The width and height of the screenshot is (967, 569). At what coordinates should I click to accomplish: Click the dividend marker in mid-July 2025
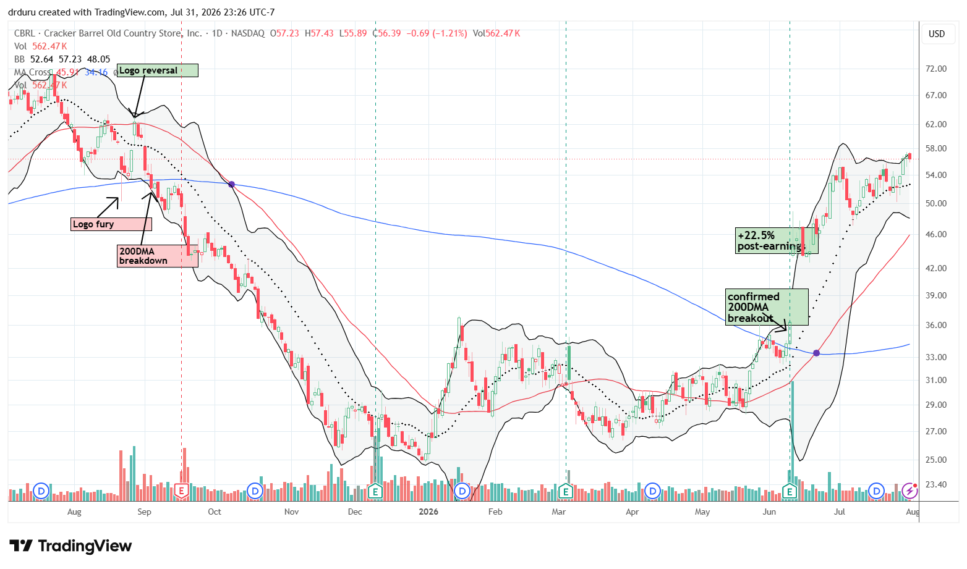(x=41, y=491)
